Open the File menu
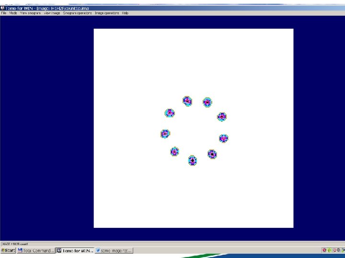The image size is (345, 258). [4, 13]
